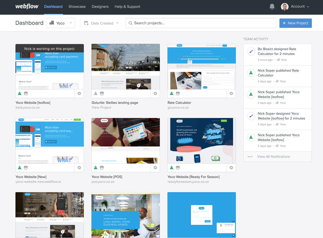Click the grey rocket icon on Goturtle card

(96, 93)
